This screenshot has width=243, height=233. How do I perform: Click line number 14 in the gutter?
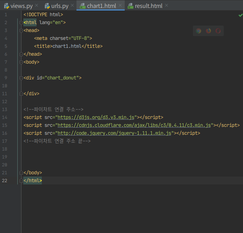5,117
